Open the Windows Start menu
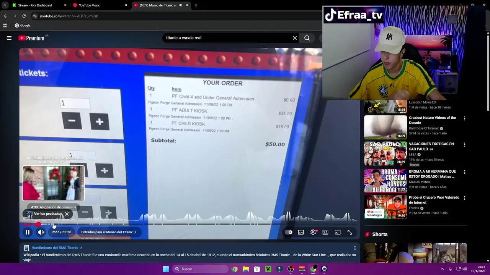The width and height of the screenshot is (490, 275). pyautogui.click(x=166, y=269)
